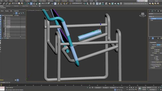Choose the Select Object tool
This screenshot has height=91, width=162.
tap(19, 4)
